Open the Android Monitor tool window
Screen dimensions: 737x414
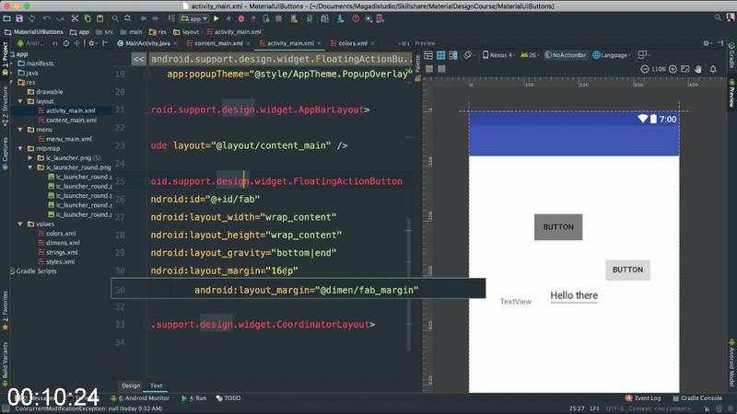click(x=140, y=398)
